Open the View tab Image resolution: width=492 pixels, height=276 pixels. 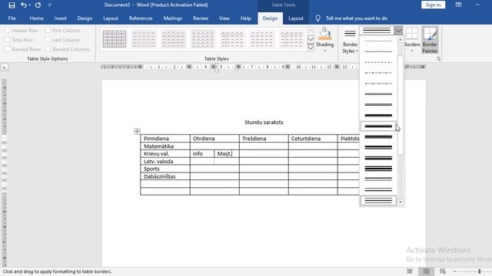pos(224,18)
